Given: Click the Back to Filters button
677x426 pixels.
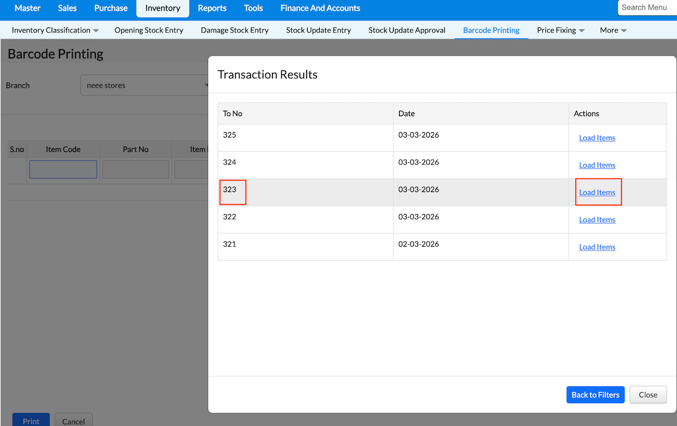Looking at the screenshot, I should (x=596, y=395).
